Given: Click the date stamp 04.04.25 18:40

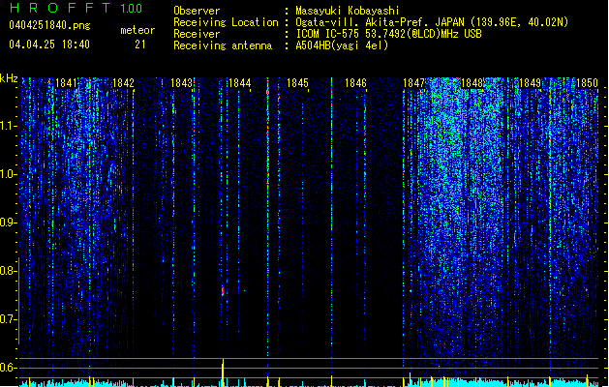Looking at the screenshot, I should point(49,45).
